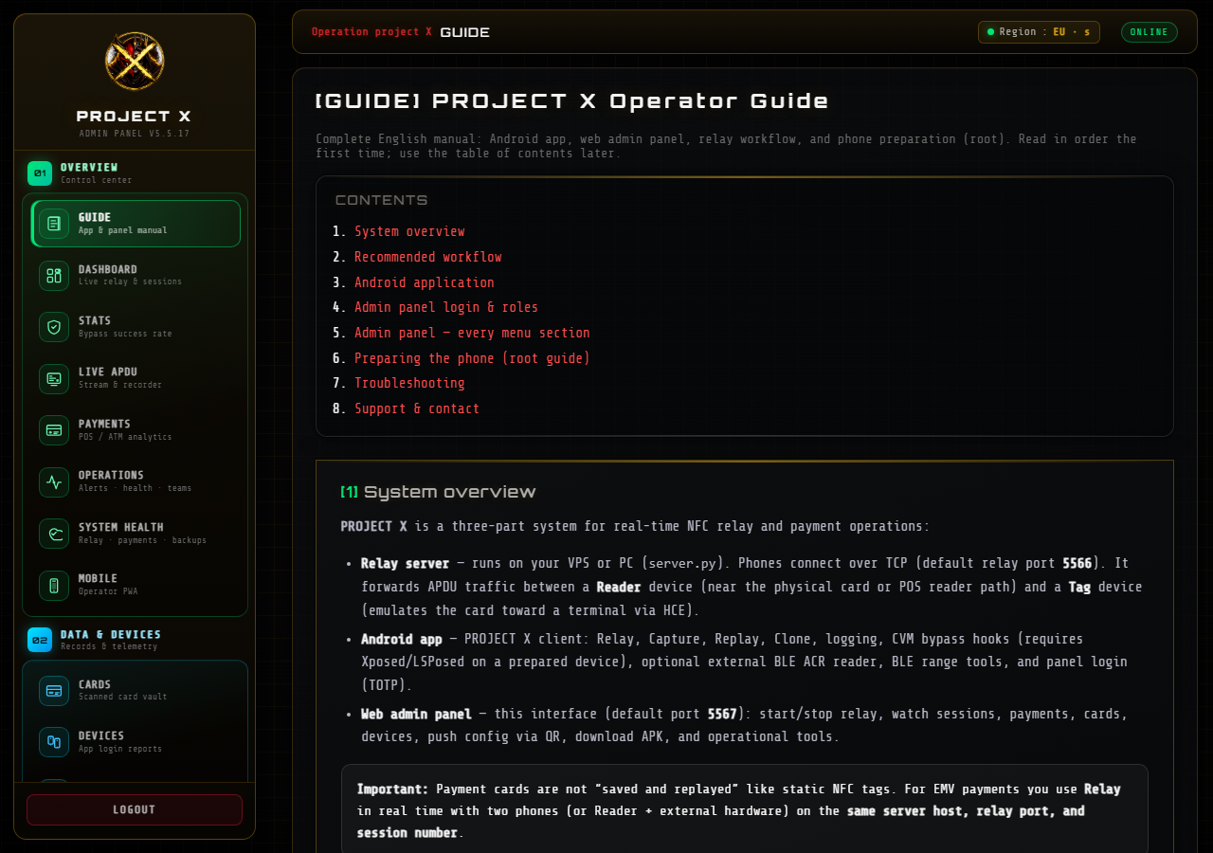Click the PROJECT X Operator Guide heading
Image resolution: width=1213 pixels, height=853 pixels.
point(572,101)
